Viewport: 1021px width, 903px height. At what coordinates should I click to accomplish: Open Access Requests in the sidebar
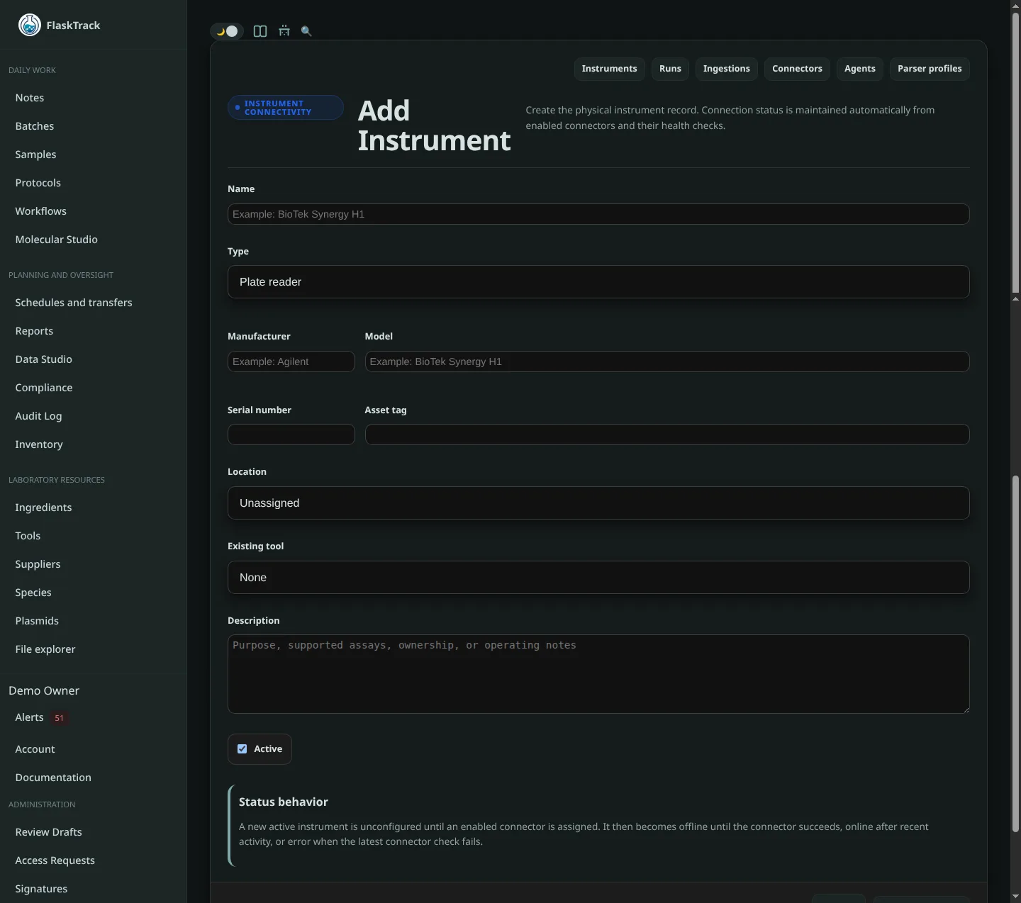tap(55, 860)
